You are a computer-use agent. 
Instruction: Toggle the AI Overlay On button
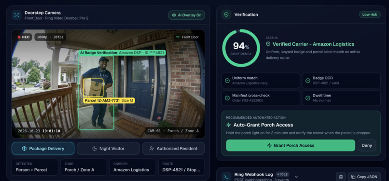(x=187, y=15)
